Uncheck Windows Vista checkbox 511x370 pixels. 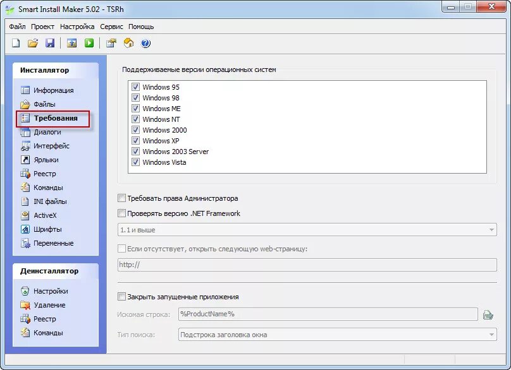(135, 162)
